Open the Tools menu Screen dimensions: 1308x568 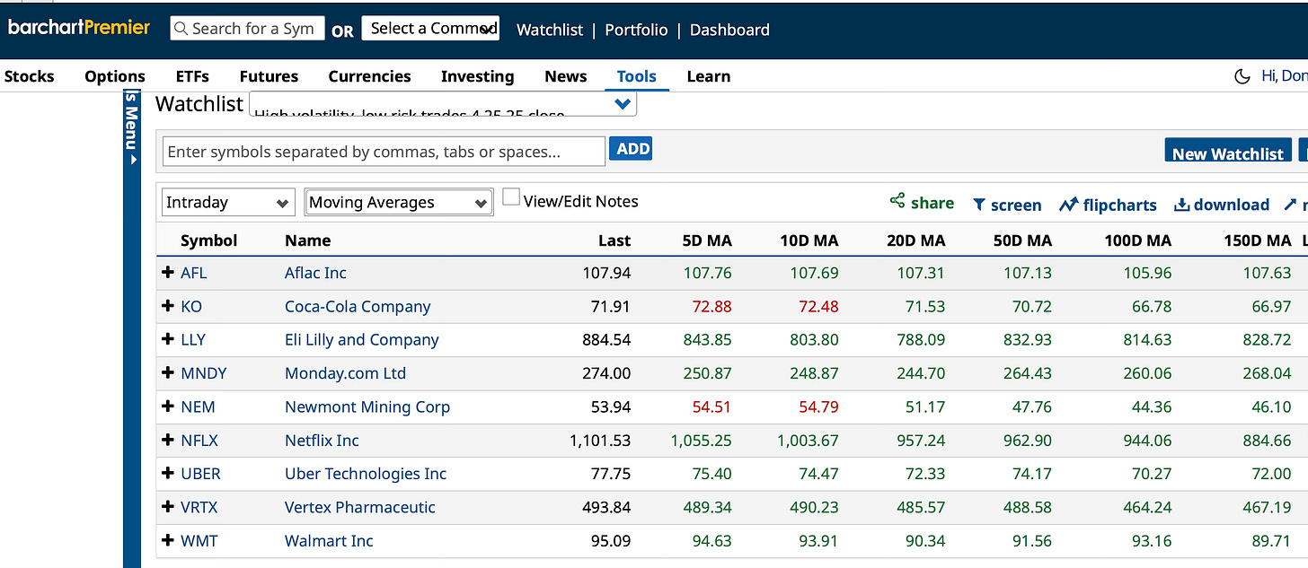[x=636, y=76]
